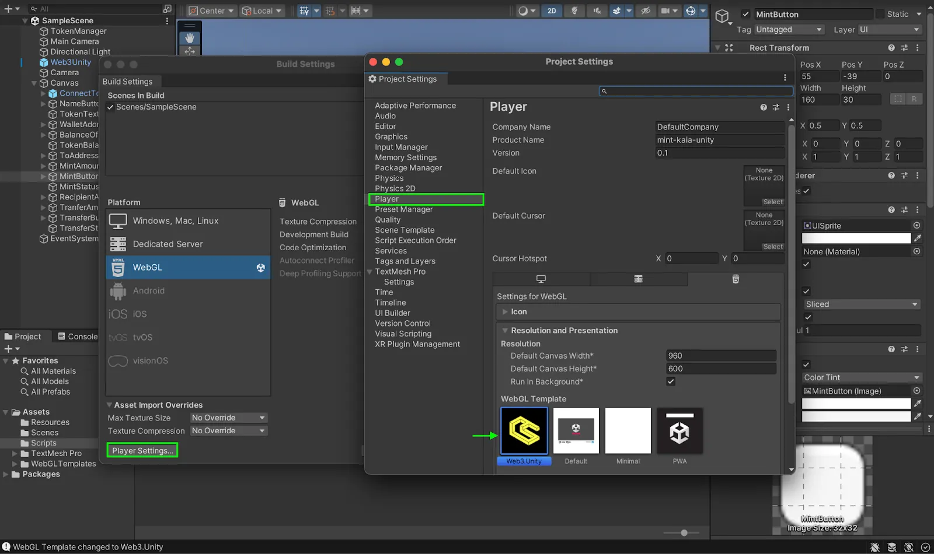The height and width of the screenshot is (554, 934).
Task: Choose the PWA WebGL template thumbnail
Action: [x=679, y=432]
